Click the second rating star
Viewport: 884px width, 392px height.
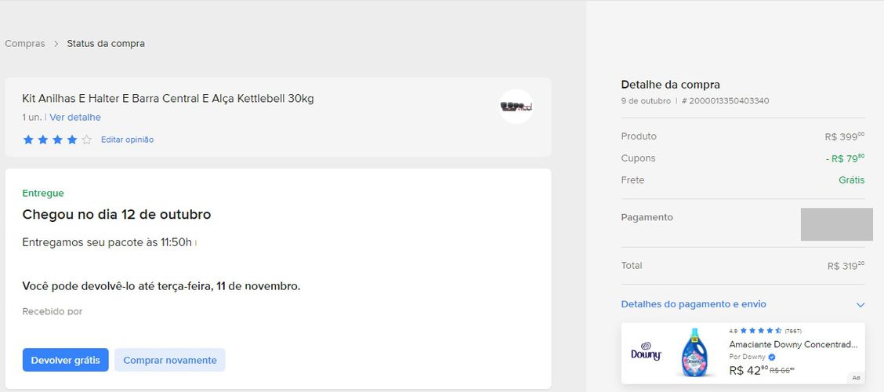click(x=43, y=140)
